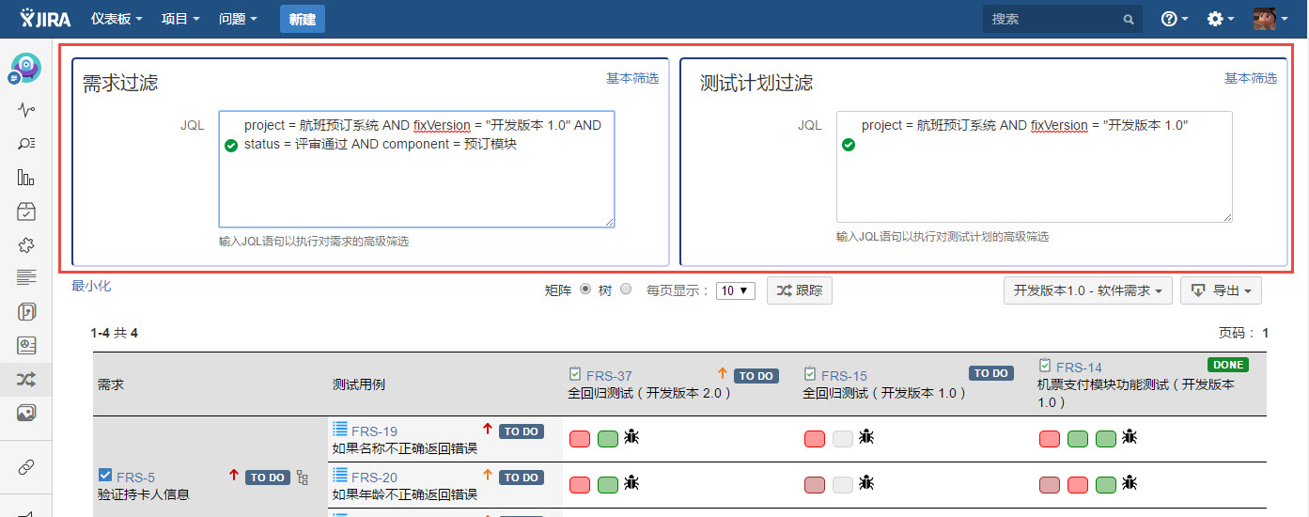Click the red status square for FRS-19 under FRS-37
Viewport: 1309px width, 517px height.
tap(580, 439)
